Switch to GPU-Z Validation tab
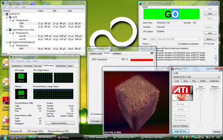Viewport: 223px width, 140px height. [x=117, y=53]
